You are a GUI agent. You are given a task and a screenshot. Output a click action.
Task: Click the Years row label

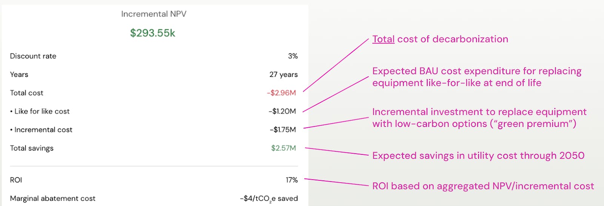[x=19, y=75]
